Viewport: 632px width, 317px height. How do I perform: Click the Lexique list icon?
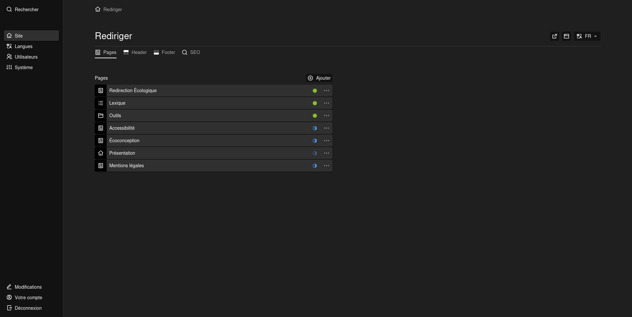[101, 103]
